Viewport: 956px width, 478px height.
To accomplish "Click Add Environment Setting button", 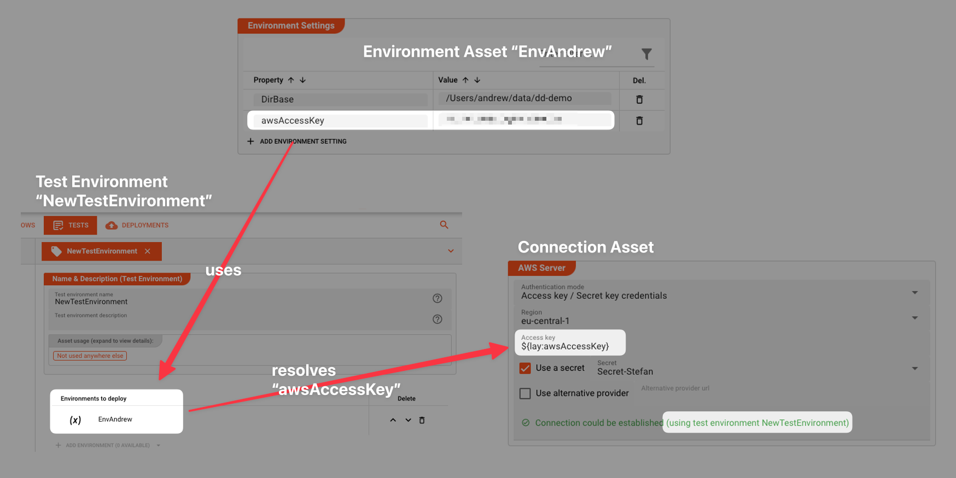I will click(297, 141).
